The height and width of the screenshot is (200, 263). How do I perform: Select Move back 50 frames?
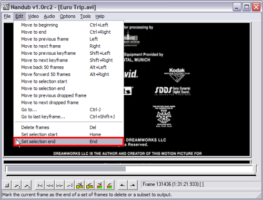(68, 67)
